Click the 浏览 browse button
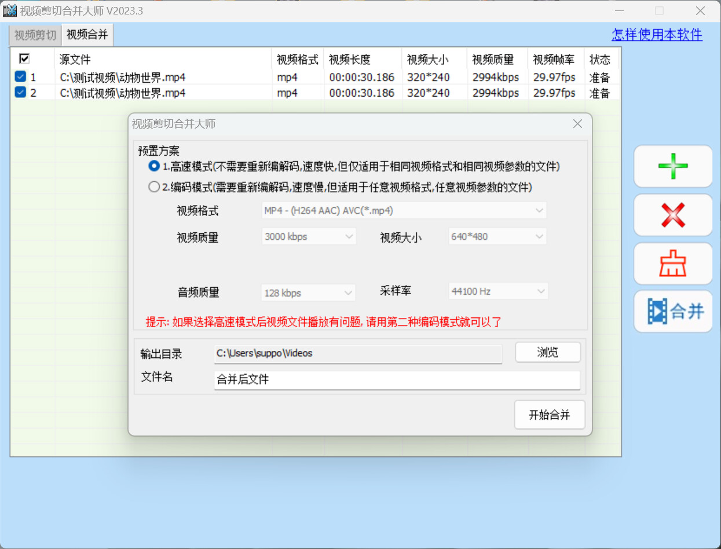This screenshot has height=549, width=721. coord(548,352)
